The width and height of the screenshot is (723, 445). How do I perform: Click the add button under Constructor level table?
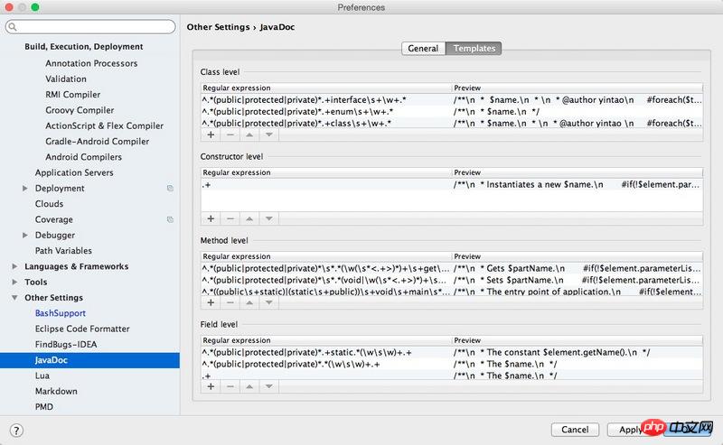tap(211, 218)
